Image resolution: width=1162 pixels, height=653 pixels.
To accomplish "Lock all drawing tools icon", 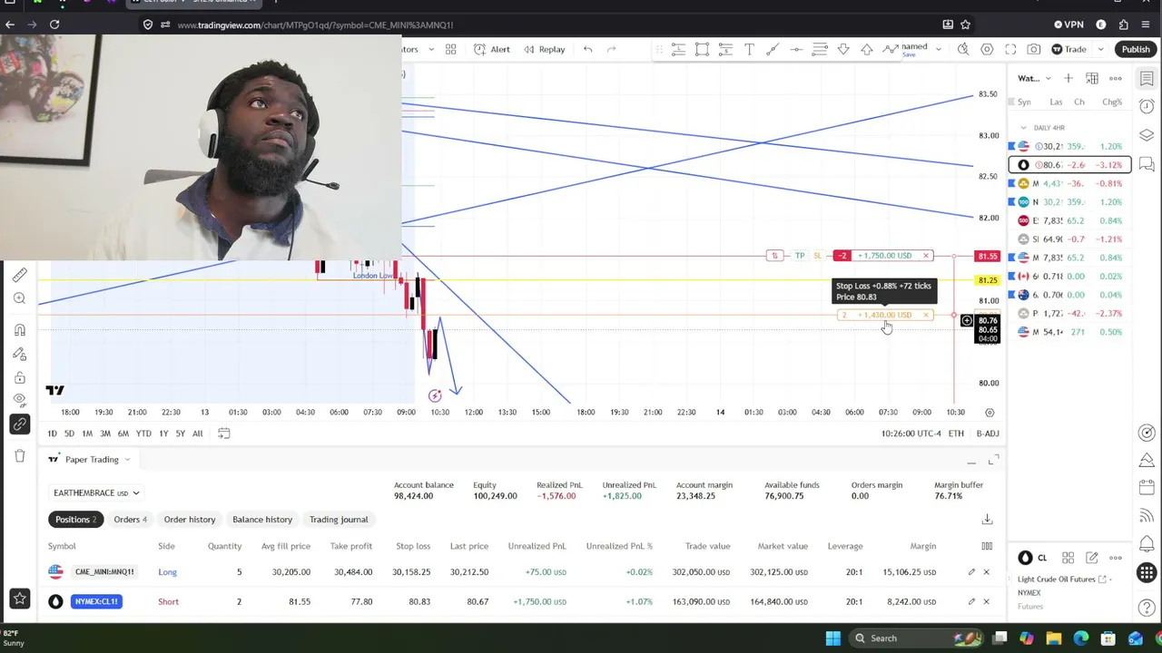I will (20, 377).
